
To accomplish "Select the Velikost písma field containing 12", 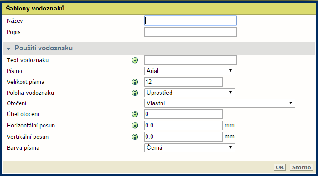I will [183, 82].
